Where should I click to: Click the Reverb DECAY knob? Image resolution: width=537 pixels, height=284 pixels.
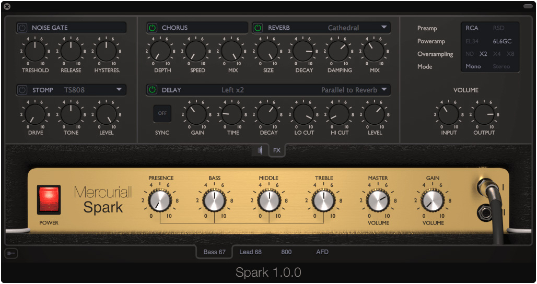[x=303, y=51]
